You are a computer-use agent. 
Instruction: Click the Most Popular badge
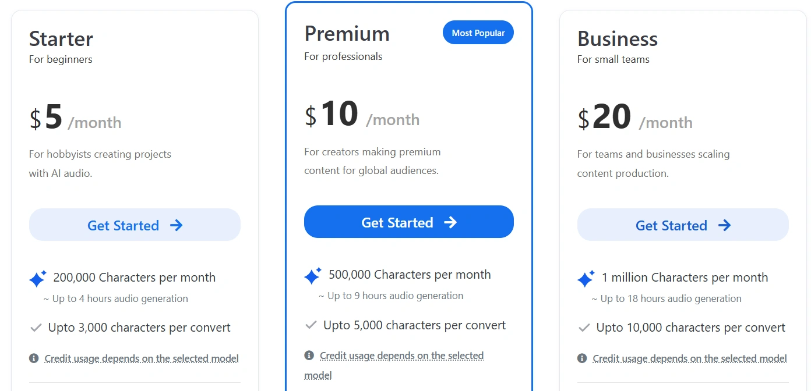point(478,33)
